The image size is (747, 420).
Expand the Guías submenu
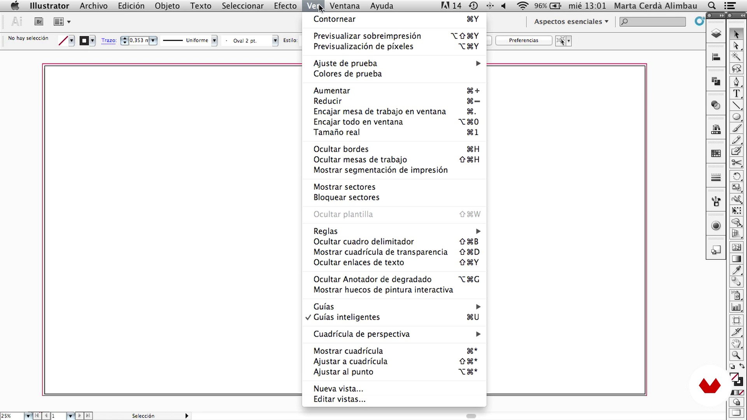pos(394,306)
